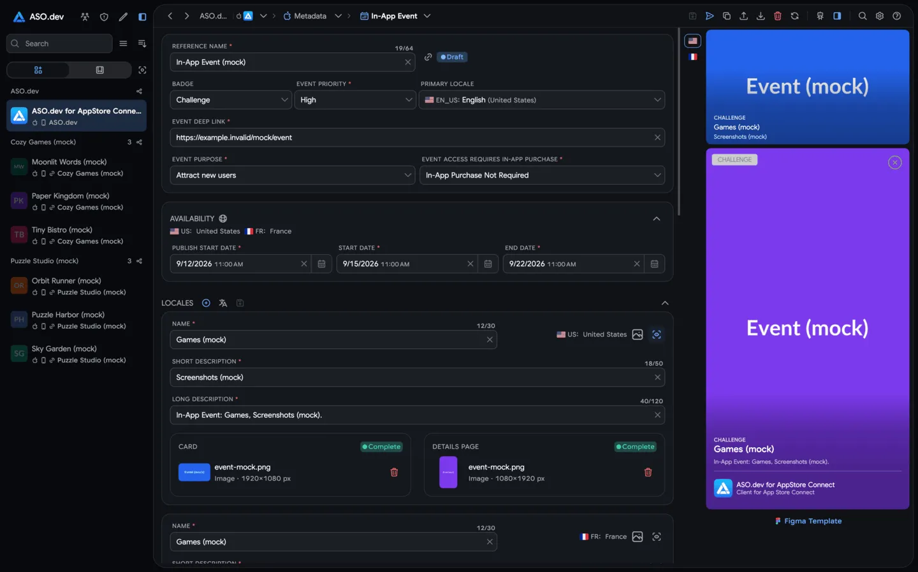Screen dimensions: 918x572
Task: Click the pencil edit icon in the sidebar header
Action: tap(123, 17)
